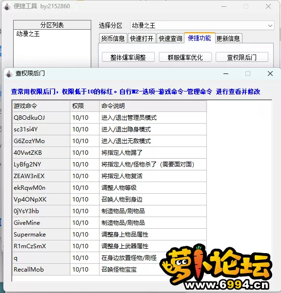Image resolution: width=281 pixels, height=293 pixels.
Task: Open the 更新信息 tab
Action: [228, 38]
